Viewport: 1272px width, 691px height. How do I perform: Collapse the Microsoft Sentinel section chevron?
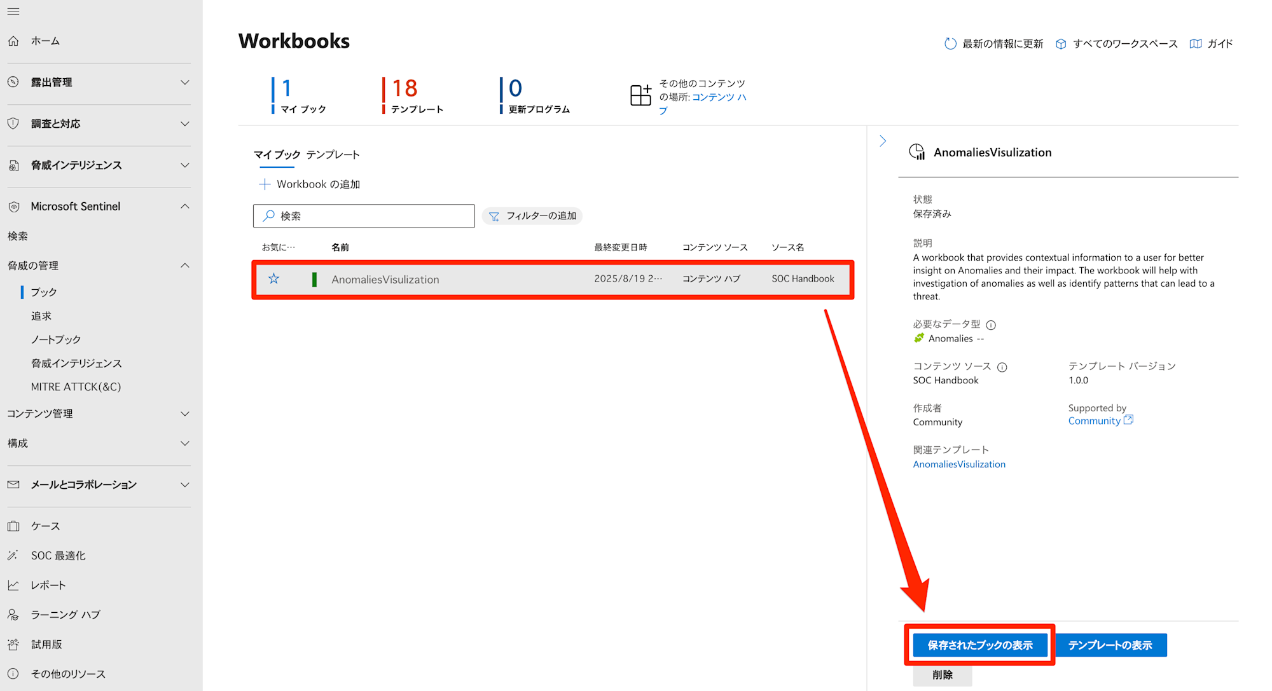click(x=185, y=206)
